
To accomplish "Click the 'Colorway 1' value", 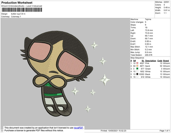I will [x=16, y=17].
